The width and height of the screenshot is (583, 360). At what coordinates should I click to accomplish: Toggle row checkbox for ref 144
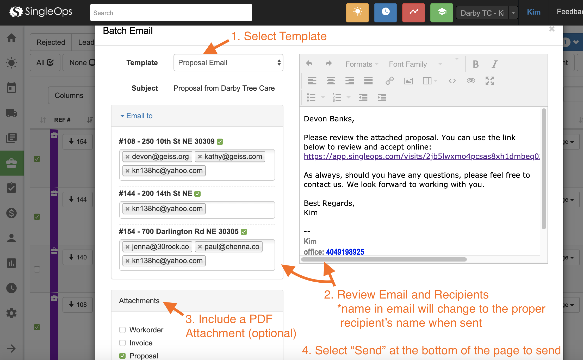[37, 217]
